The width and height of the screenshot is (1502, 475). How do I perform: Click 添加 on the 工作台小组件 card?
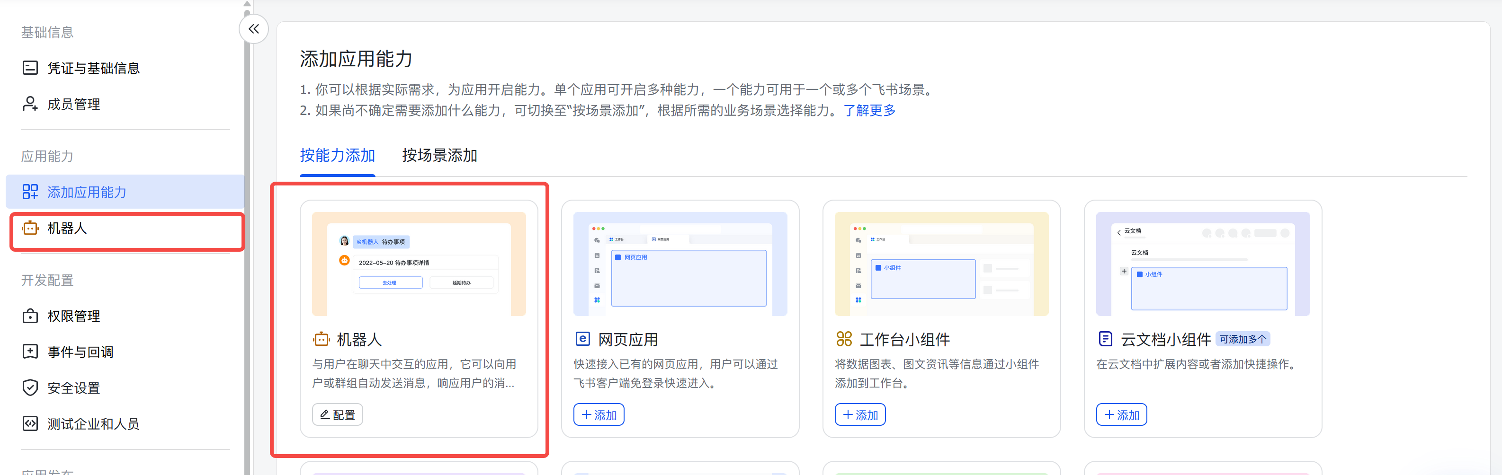[x=859, y=414]
